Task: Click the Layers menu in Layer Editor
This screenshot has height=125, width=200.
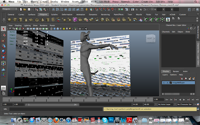Action: (x=165, y=75)
